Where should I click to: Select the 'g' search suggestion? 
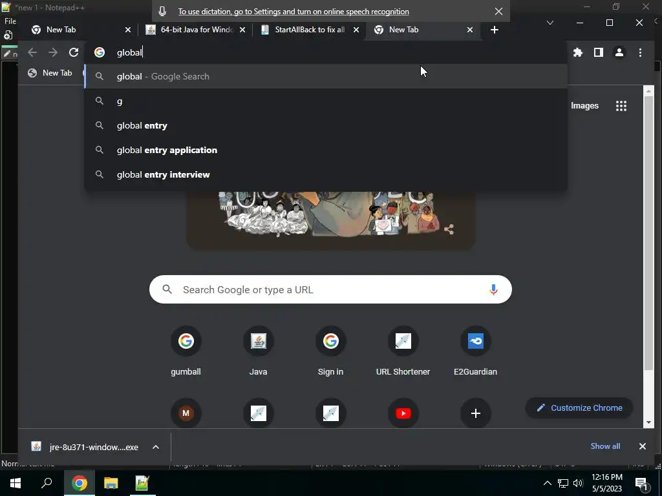(x=326, y=101)
